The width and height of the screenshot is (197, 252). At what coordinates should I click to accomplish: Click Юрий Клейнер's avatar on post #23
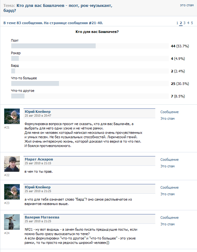pyautogui.click(x=12, y=192)
